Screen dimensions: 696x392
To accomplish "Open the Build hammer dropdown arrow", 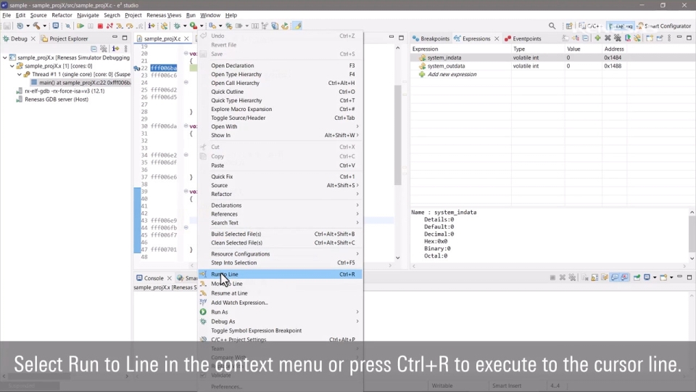I will point(44,26).
